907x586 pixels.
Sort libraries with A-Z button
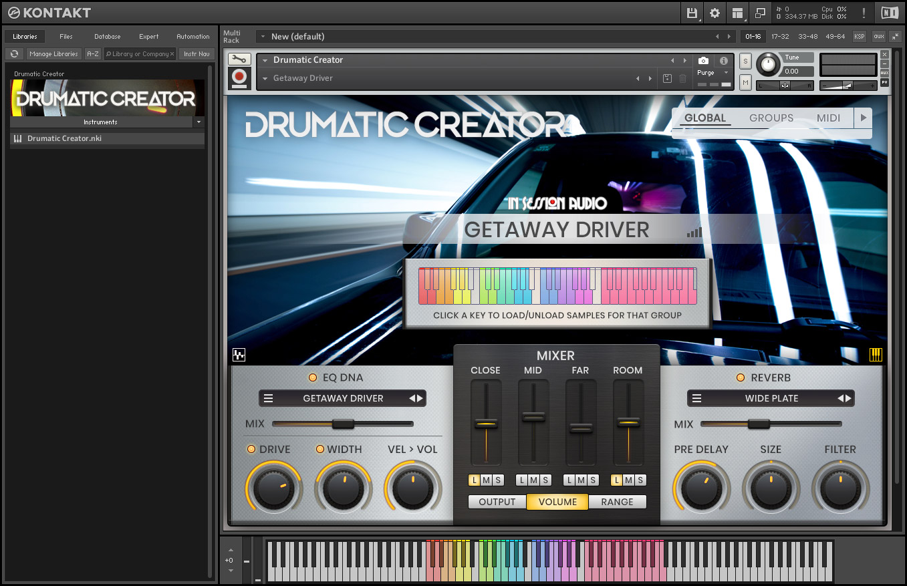coord(93,53)
